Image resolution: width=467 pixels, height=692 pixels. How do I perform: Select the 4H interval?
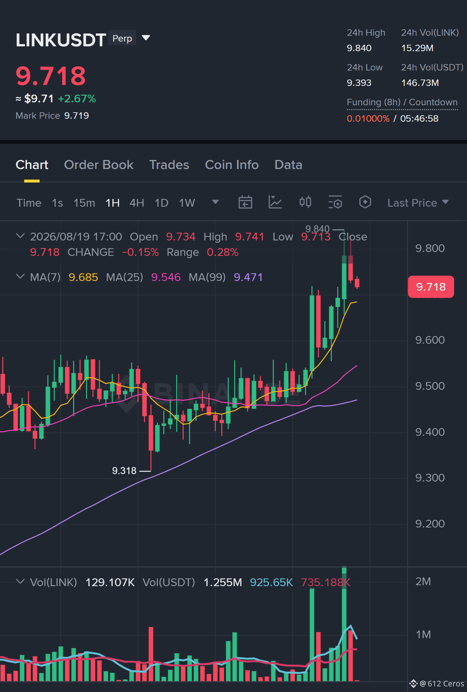point(137,203)
